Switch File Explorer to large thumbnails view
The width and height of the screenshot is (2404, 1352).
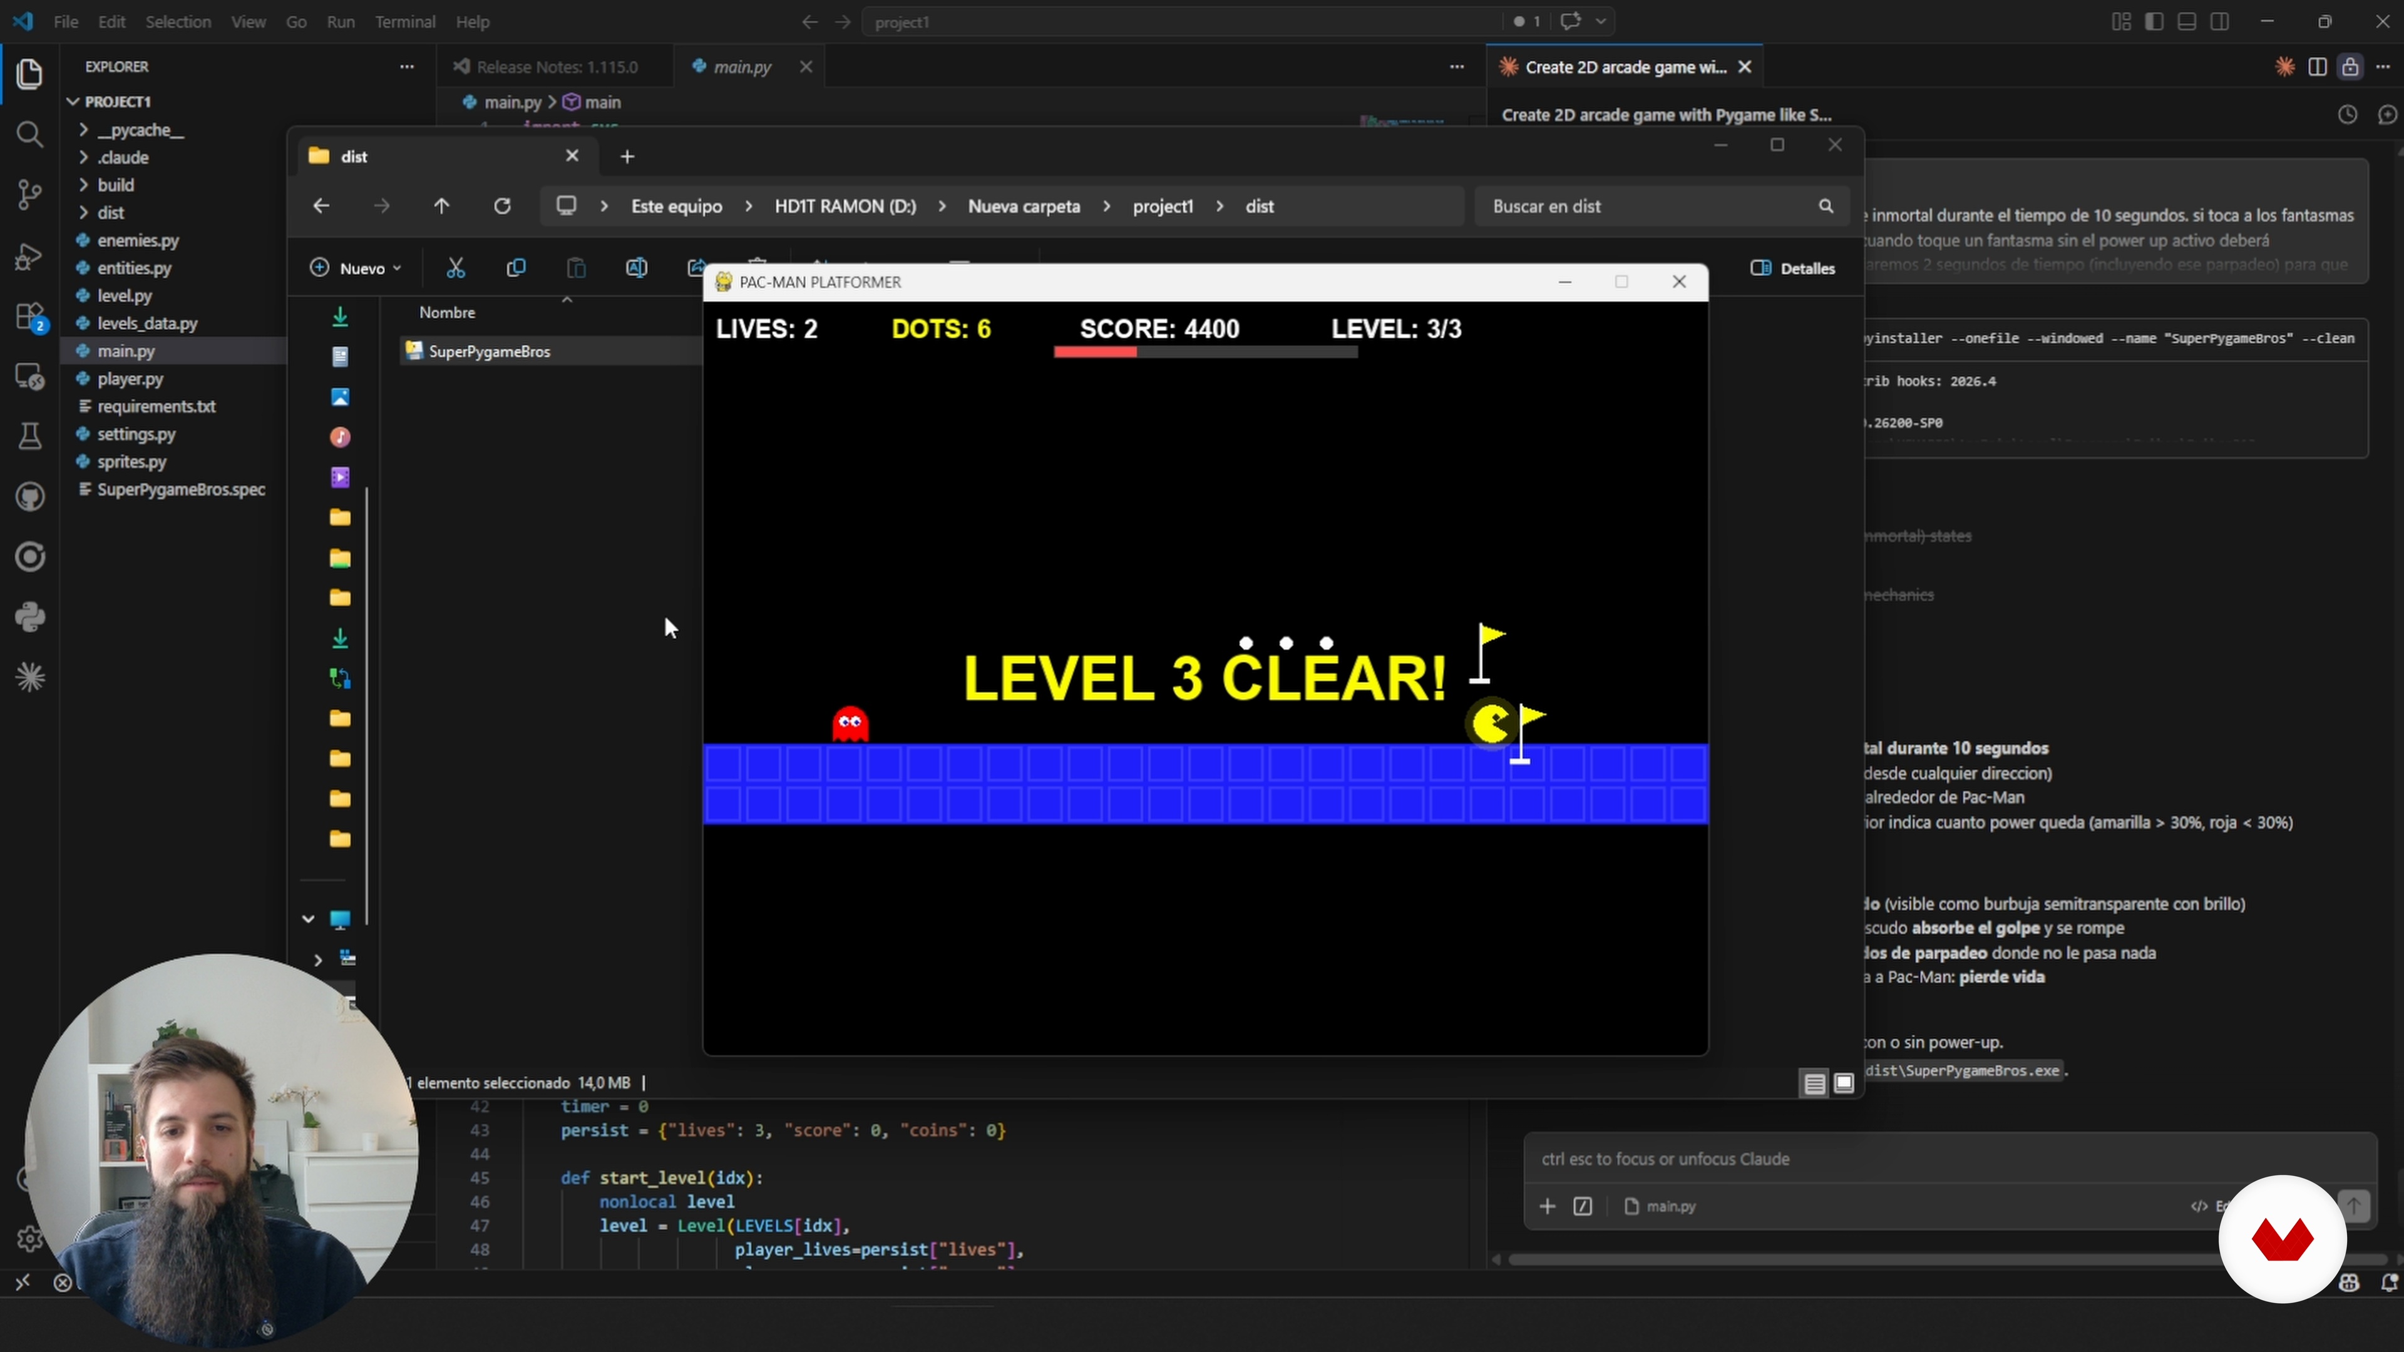[x=1844, y=1083]
